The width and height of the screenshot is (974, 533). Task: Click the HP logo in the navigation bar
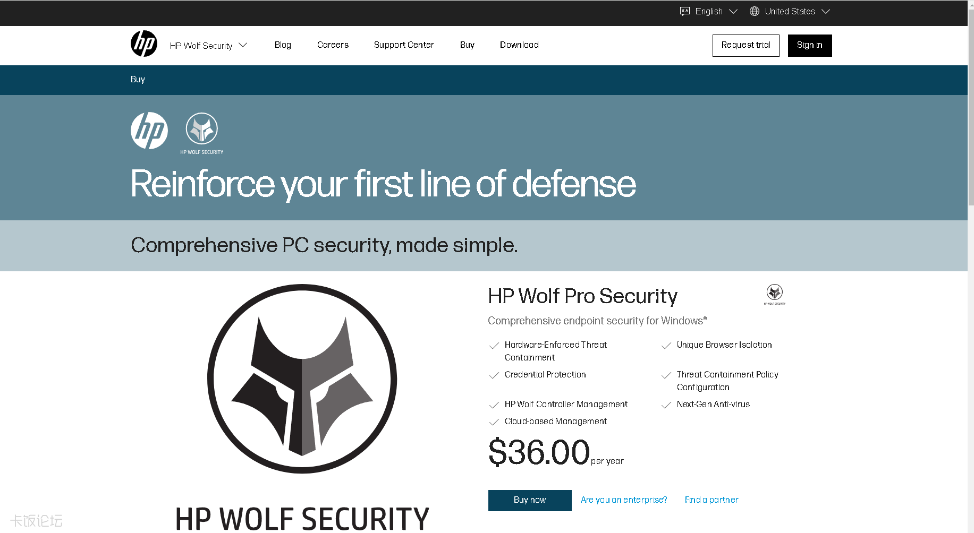(143, 44)
